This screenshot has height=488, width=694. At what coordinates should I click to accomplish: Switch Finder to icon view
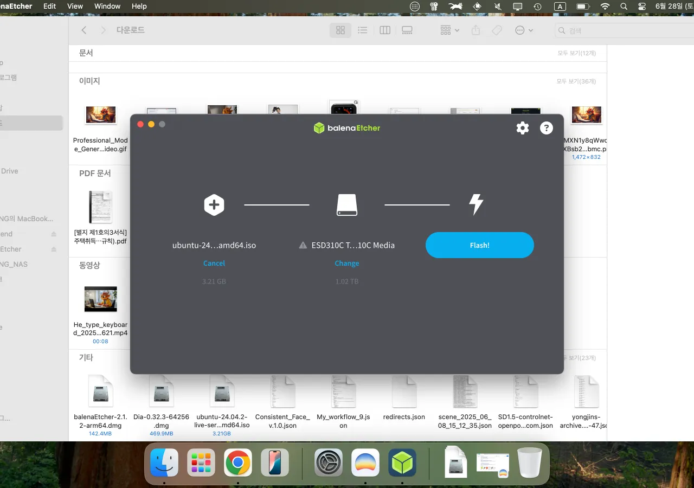coord(340,30)
